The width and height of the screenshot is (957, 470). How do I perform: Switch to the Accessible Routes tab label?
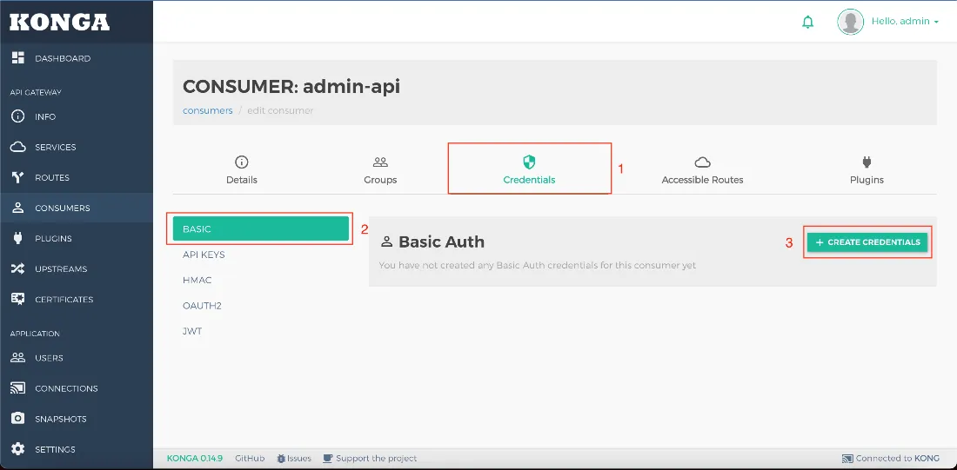pos(702,180)
